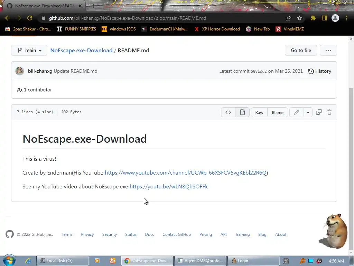Open the Windows Start button
This screenshot has height=266, width=354.
9,260
